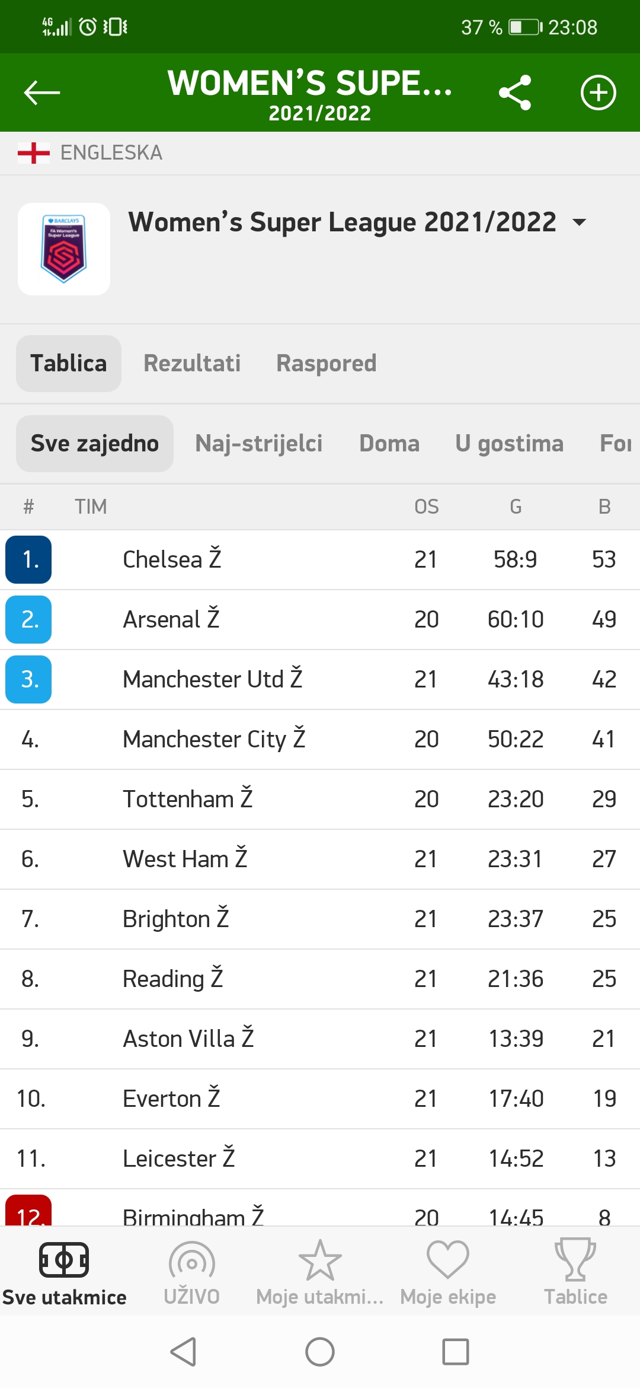The height and width of the screenshot is (1388, 640).
Task: Select the Naj-strijelci filter
Action: coord(259,444)
